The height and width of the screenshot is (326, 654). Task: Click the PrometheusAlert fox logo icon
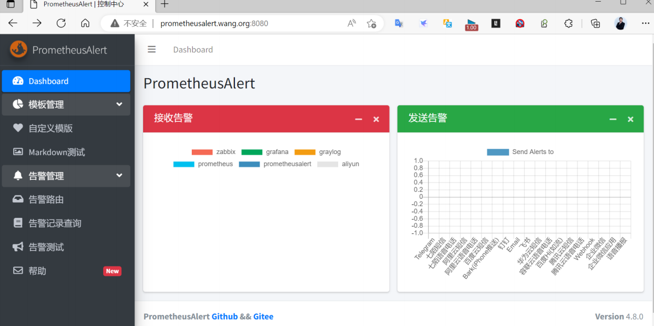(x=19, y=50)
